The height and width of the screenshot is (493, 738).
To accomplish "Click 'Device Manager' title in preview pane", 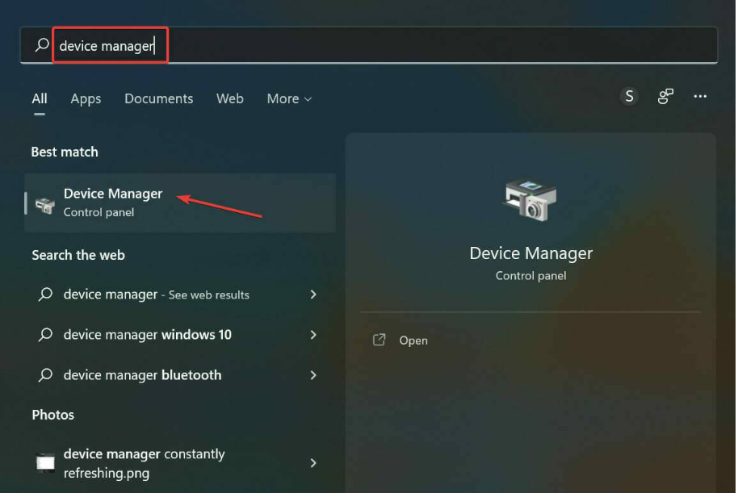I will [531, 253].
